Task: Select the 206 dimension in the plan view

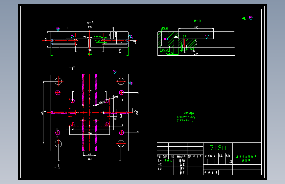Action: (x=90, y=133)
